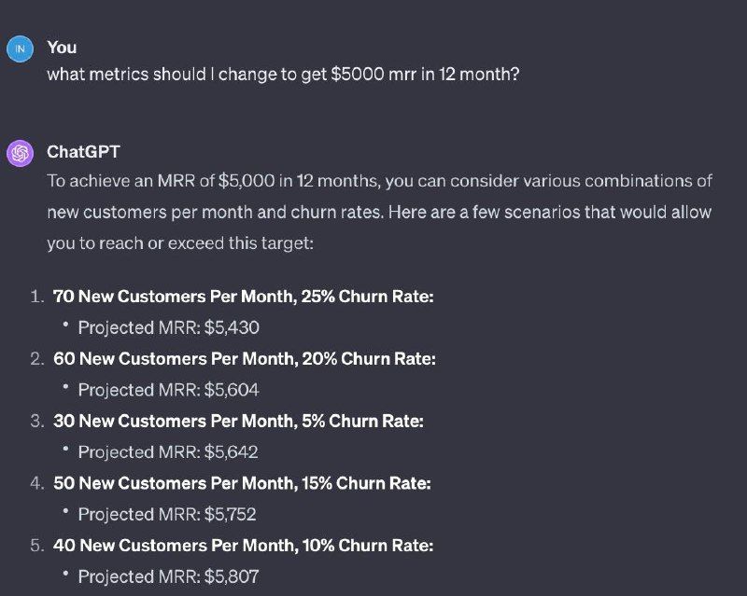Click the "Projected MRR: $5,430" bullet
747x596 pixels.
click(168, 327)
